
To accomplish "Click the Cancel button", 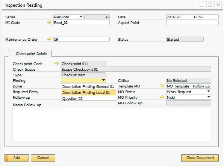I will pos(43,158).
